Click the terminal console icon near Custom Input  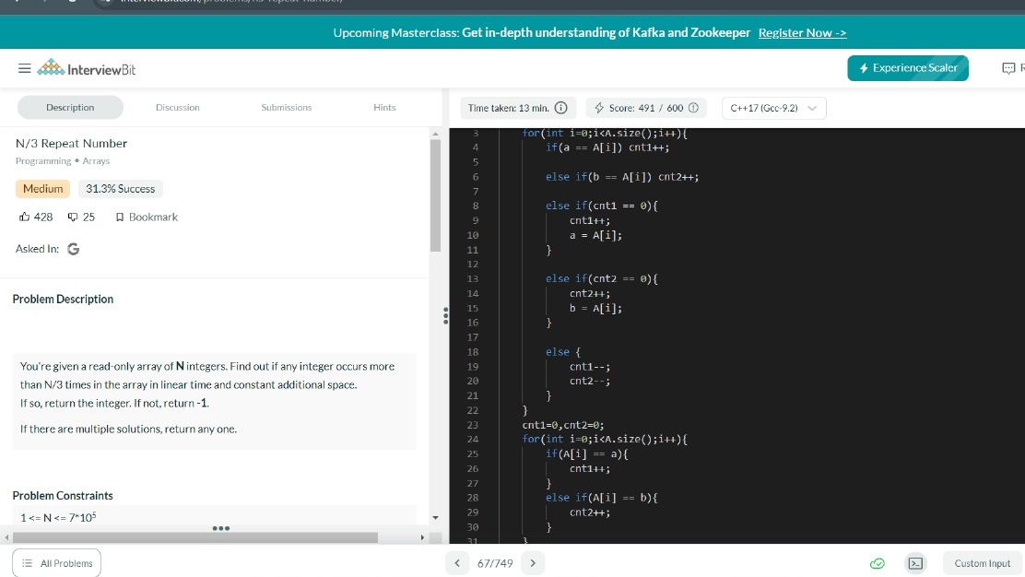coord(916,563)
